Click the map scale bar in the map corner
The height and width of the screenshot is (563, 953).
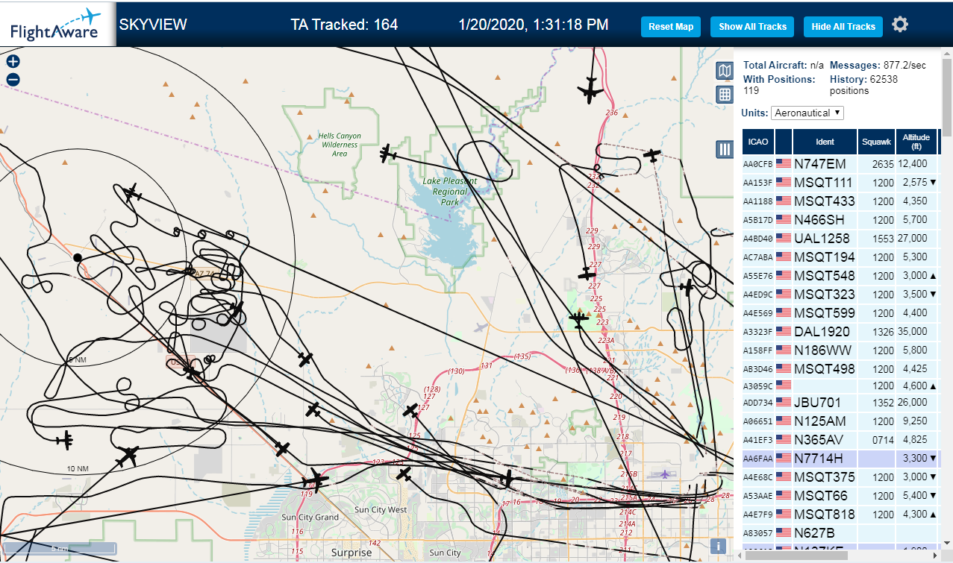[x=60, y=549]
